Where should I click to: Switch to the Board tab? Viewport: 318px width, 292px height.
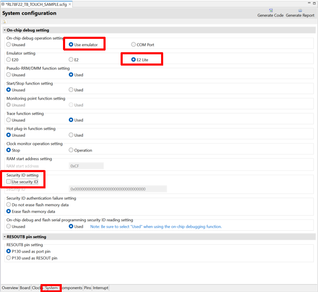(x=25, y=288)
